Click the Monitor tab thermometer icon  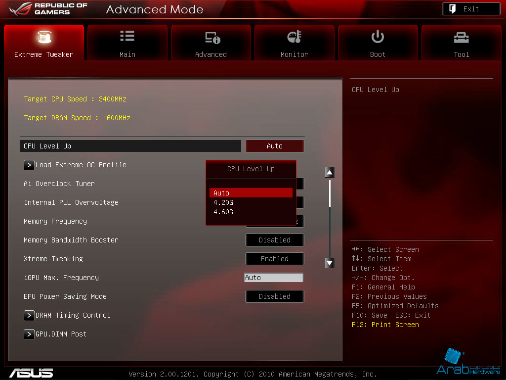click(295, 37)
